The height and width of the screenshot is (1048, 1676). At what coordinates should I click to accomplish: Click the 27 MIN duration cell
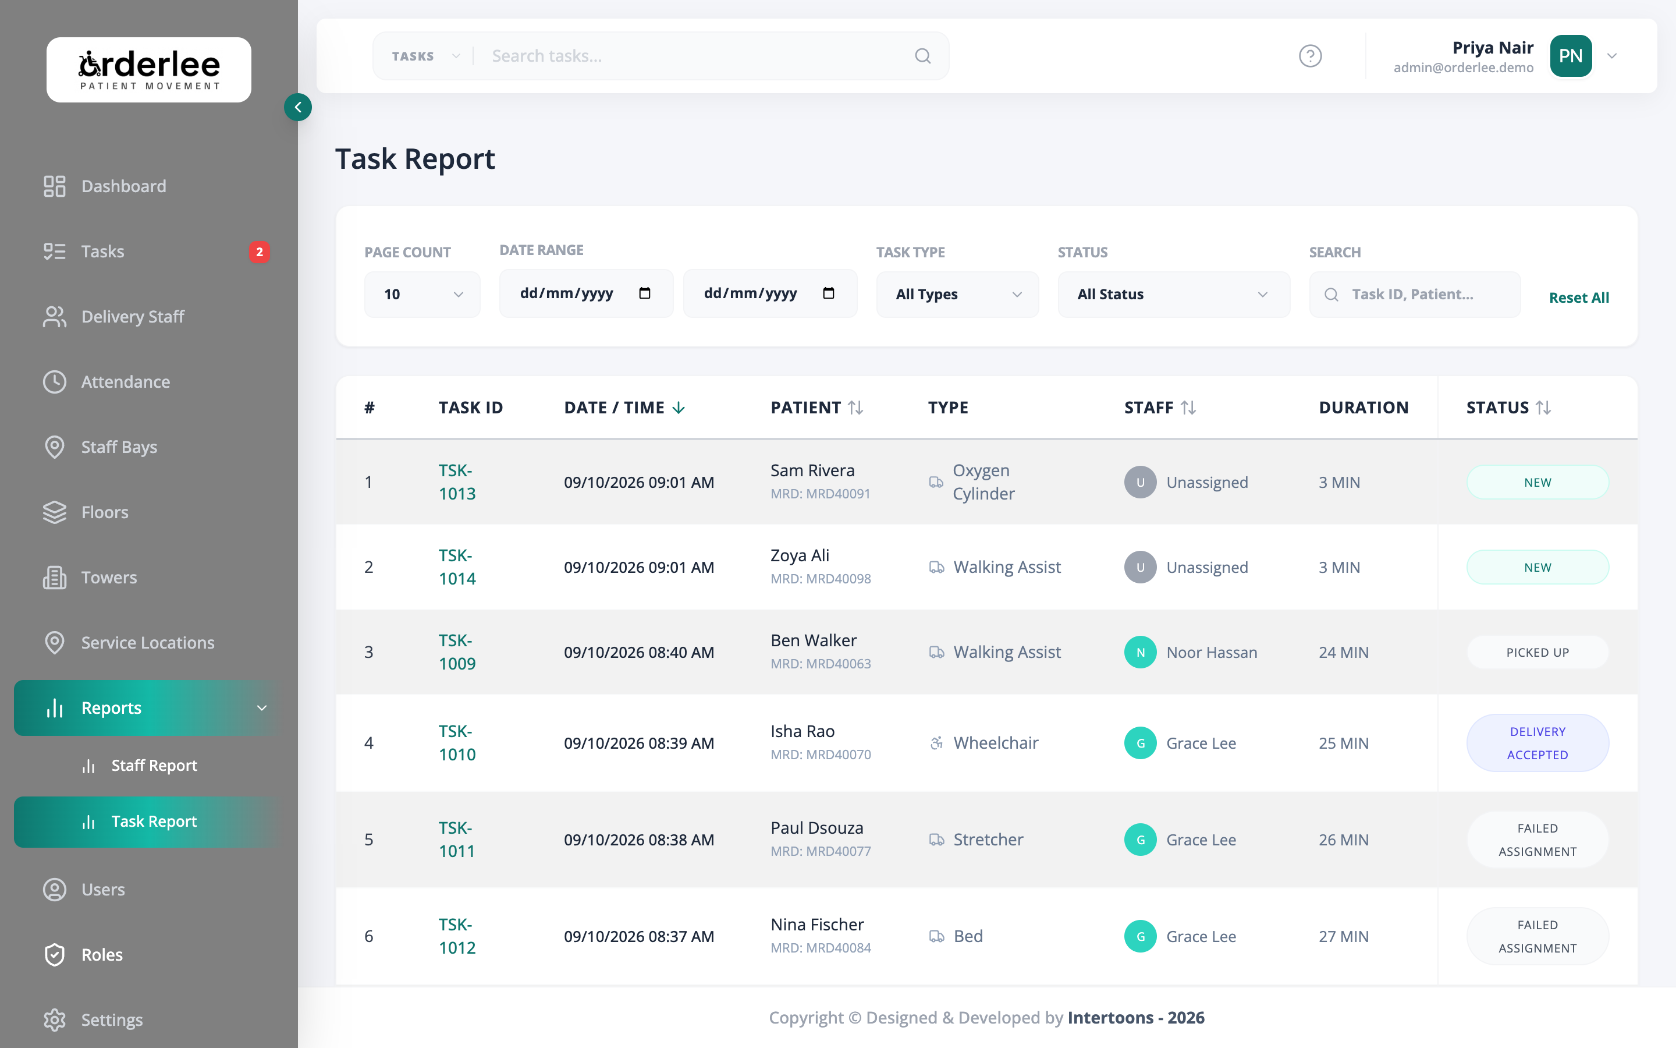pyautogui.click(x=1344, y=936)
